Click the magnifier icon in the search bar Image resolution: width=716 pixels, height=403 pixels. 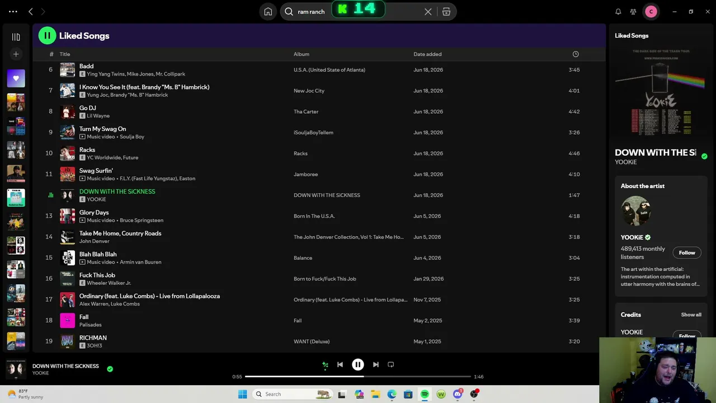point(289,12)
